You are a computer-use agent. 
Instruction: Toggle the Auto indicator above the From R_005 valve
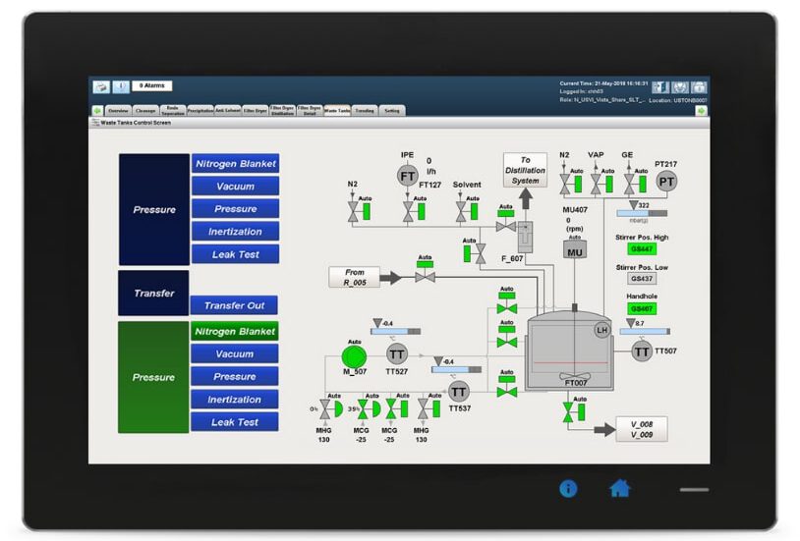tap(425, 264)
